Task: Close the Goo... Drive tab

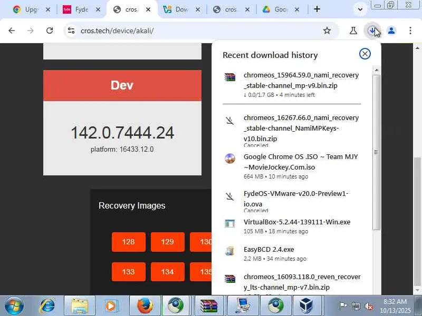Action: [297, 9]
